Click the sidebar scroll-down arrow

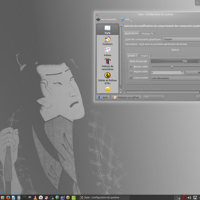(x=120, y=92)
